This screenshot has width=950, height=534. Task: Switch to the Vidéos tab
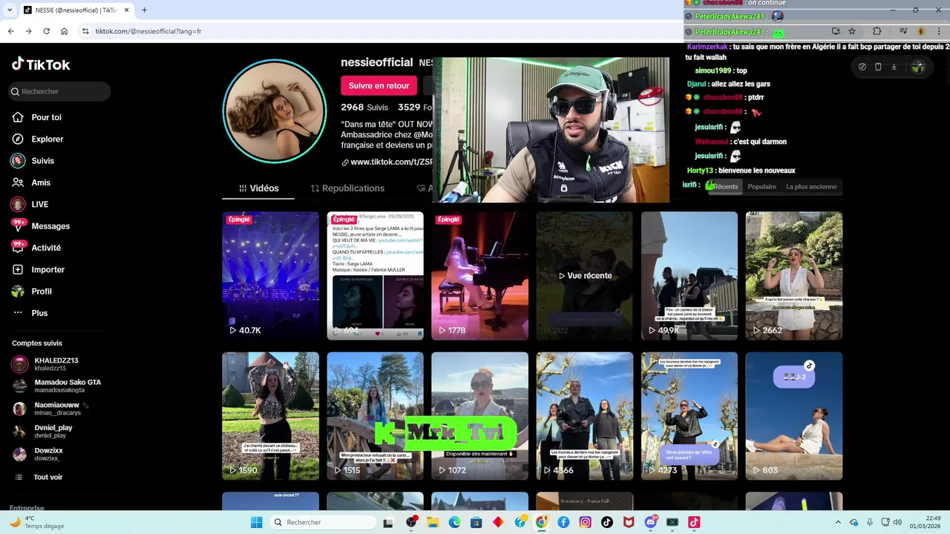(258, 188)
